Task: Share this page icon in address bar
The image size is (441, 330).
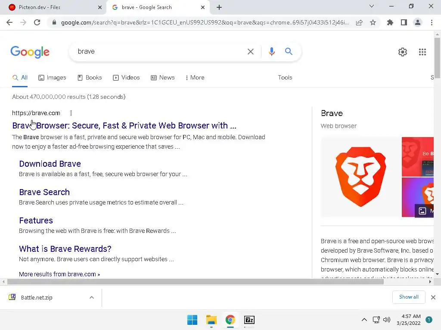Action: (x=359, y=22)
